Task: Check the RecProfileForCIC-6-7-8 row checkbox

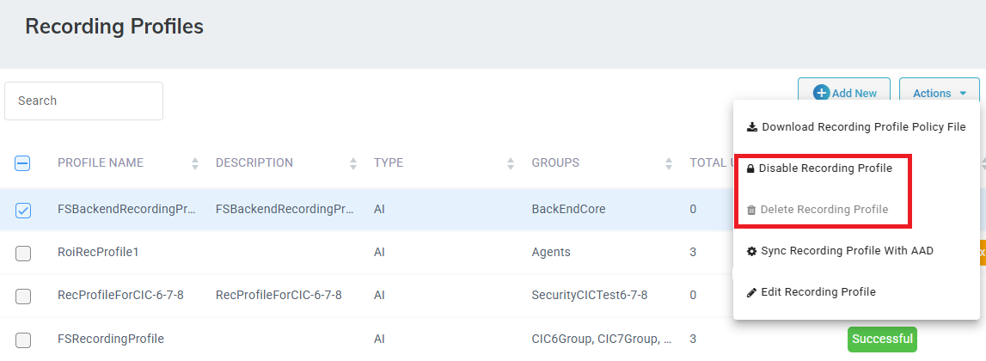Action: [22, 296]
